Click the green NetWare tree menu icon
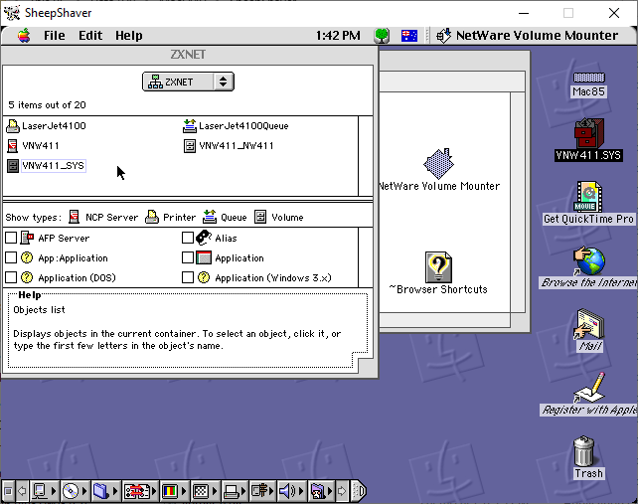Viewport: 638px width, 504px height. click(x=382, y=36)
